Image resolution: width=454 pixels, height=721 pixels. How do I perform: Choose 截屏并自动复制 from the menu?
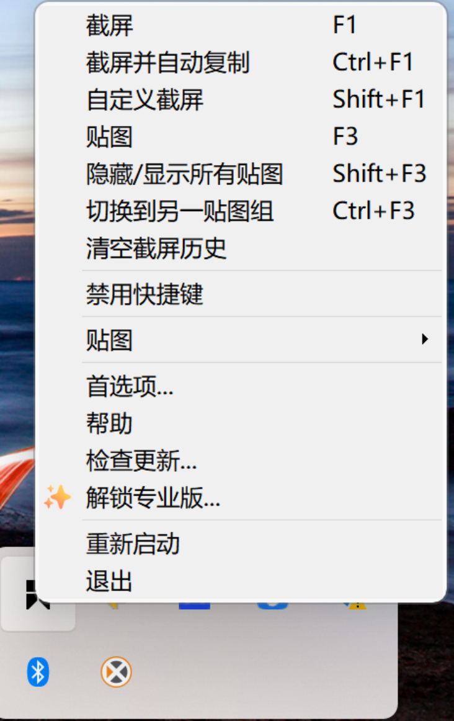[167, 62]
